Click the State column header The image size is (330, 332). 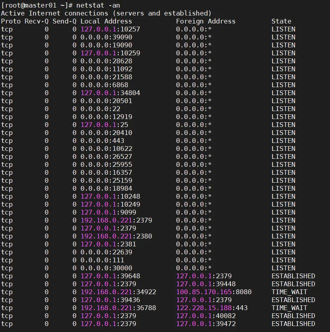coord(281,21)
